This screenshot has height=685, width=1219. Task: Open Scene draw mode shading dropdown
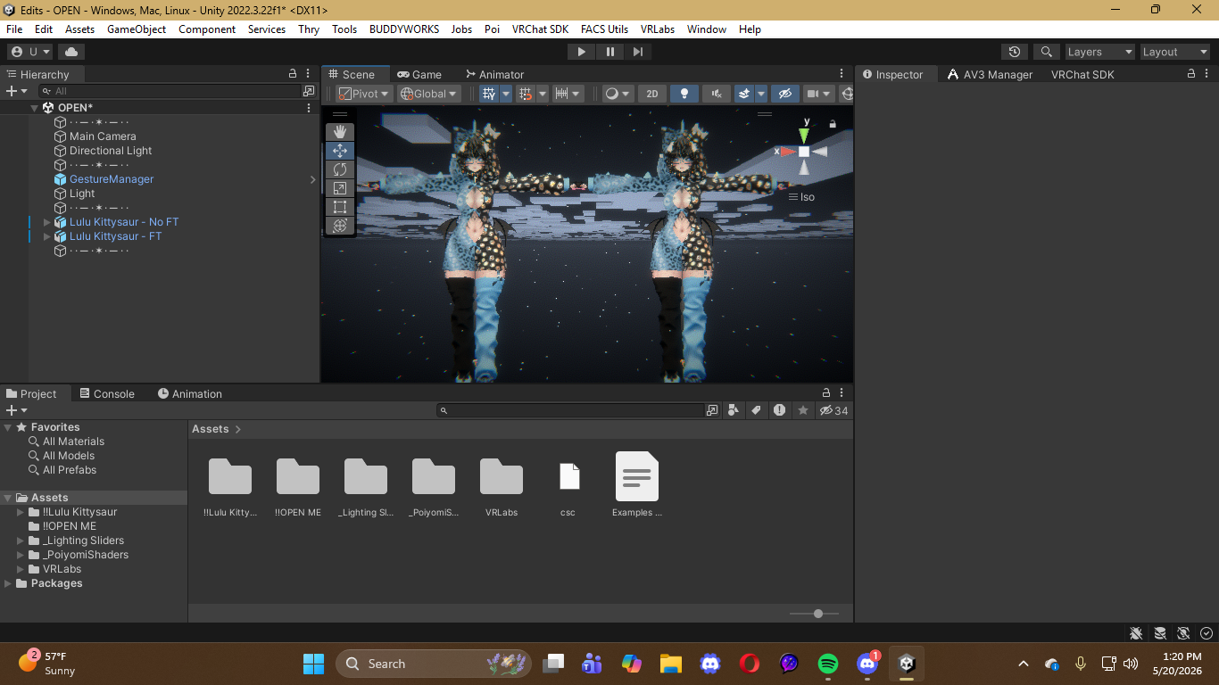(x=618, y=94)
